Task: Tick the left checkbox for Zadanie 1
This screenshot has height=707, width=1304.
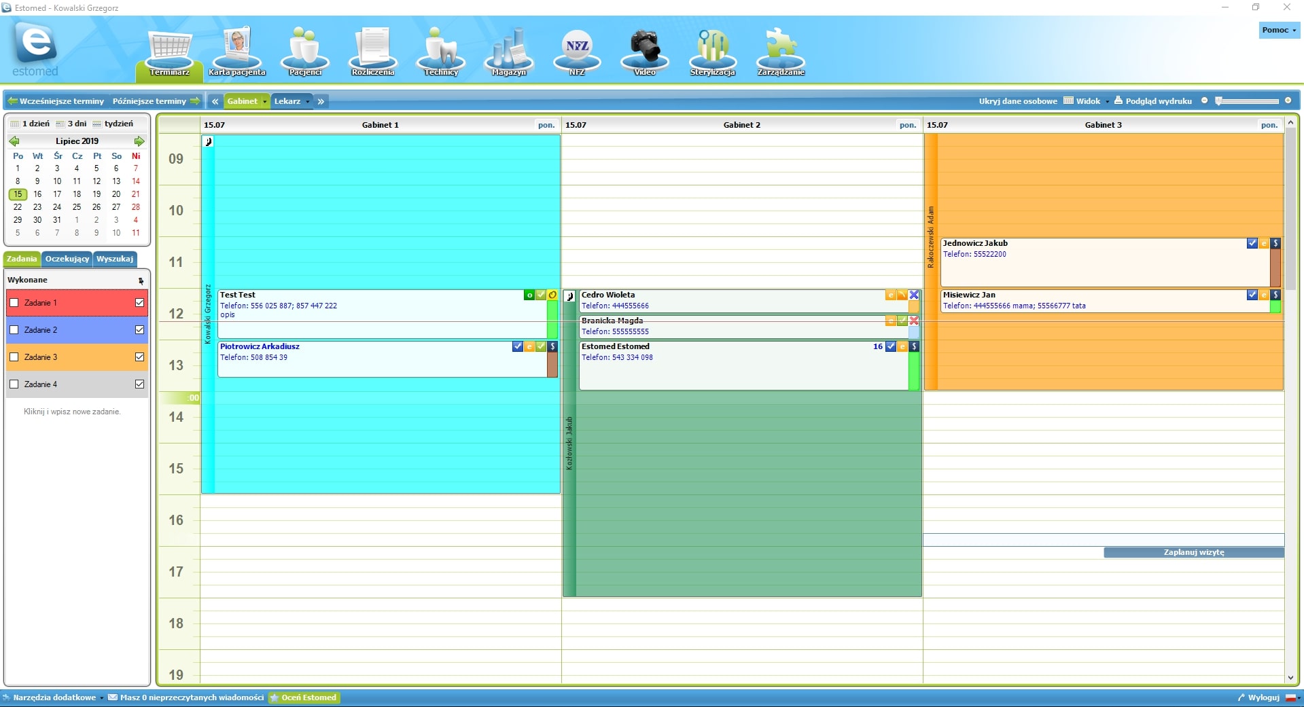Action: tap(14, 303)
